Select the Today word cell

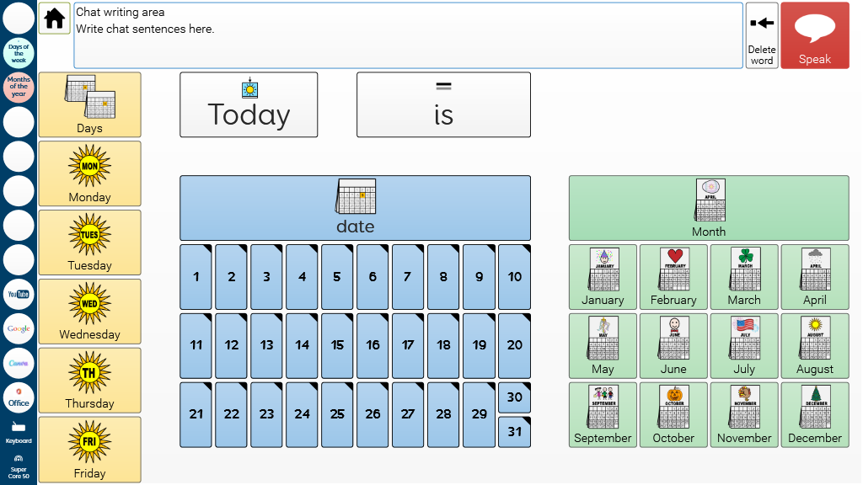[x=249, y=104]
